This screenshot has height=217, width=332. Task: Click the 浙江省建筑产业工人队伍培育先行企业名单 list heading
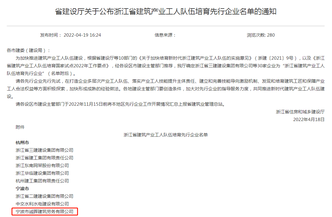[x=166, y=135]
